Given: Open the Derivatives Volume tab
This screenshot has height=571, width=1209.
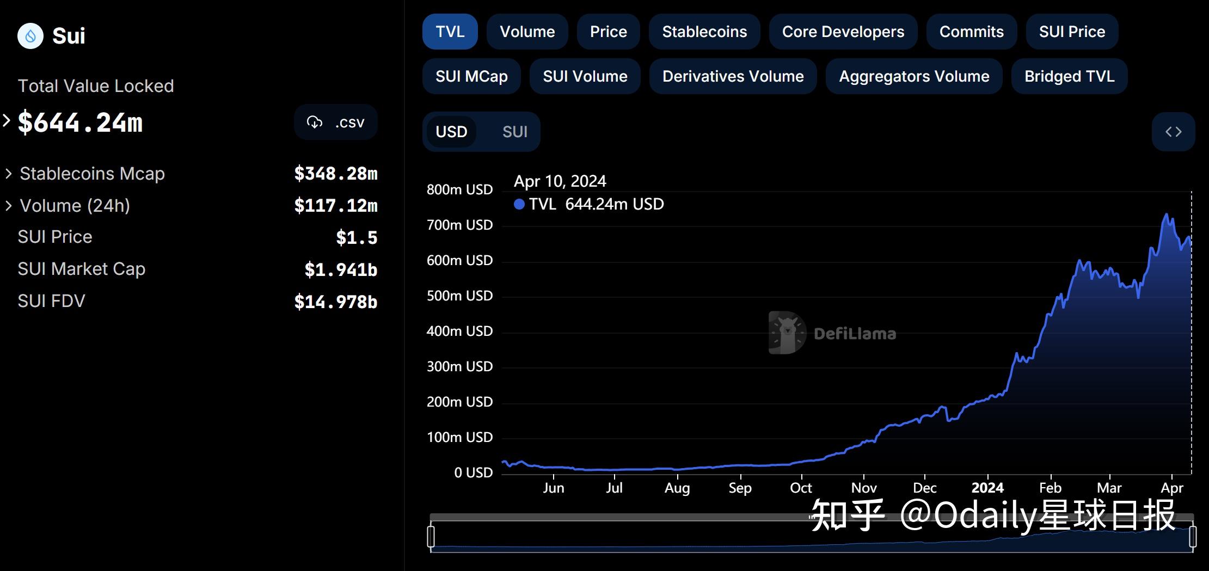Looking at the screenshot, I should (733, 76).
